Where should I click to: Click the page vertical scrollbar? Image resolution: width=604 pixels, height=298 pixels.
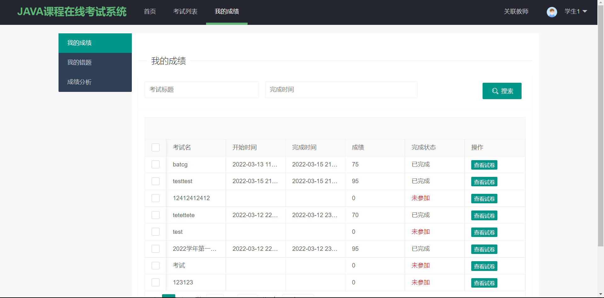[x=601, y=126]
